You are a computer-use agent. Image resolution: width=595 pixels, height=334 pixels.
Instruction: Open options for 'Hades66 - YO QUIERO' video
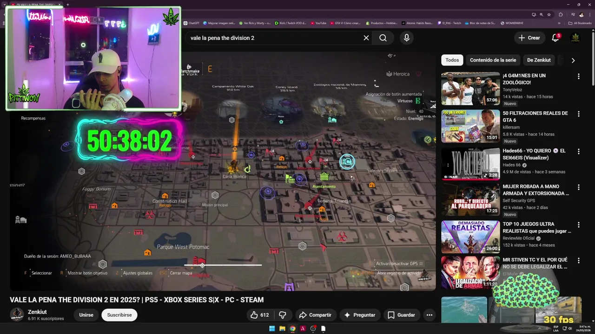click(x=579, y=151)
